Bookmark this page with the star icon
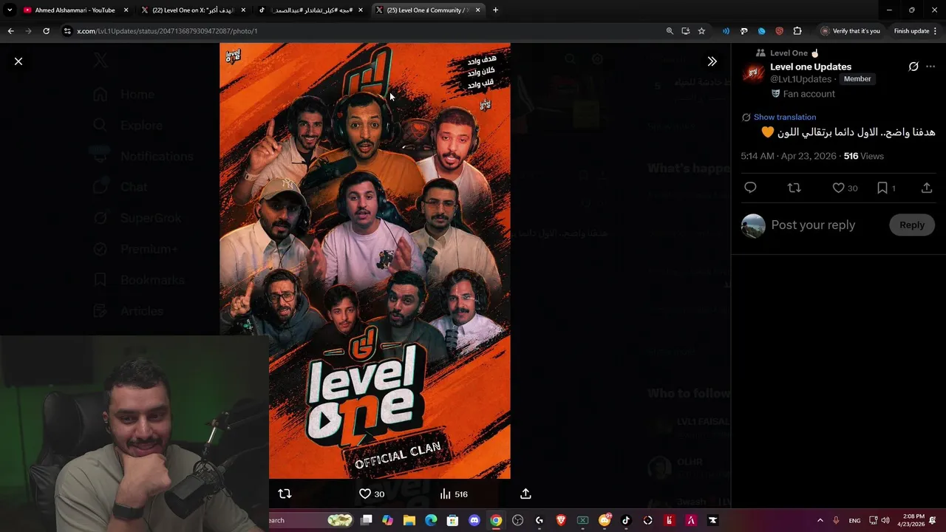946x532 pixels. pyautogui.click(x=701, y=31)
